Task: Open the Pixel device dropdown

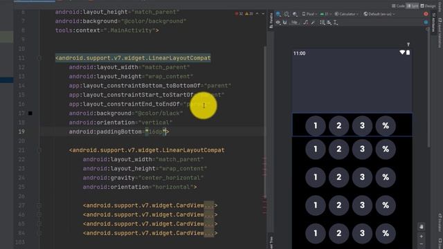Action: click(x=309, y=14)
